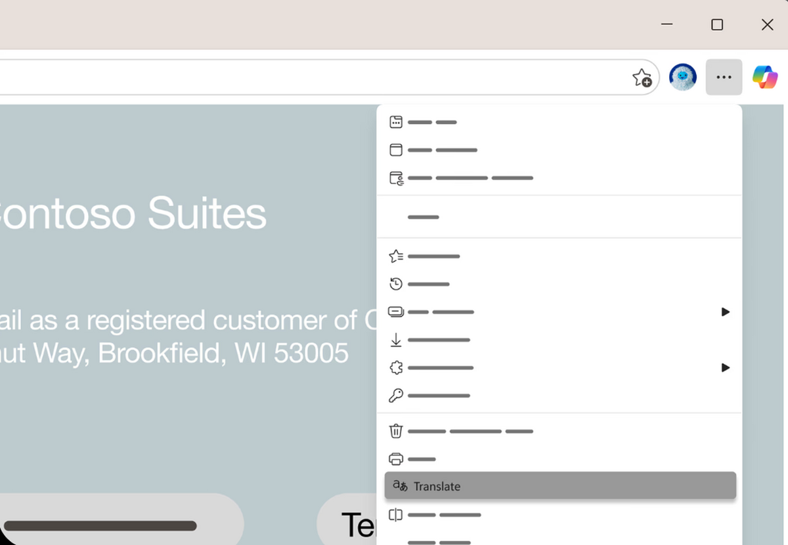Expand submenu arrow on the stacked-tabs row
Screen dimensions: 788x545
tap(725, 312)
